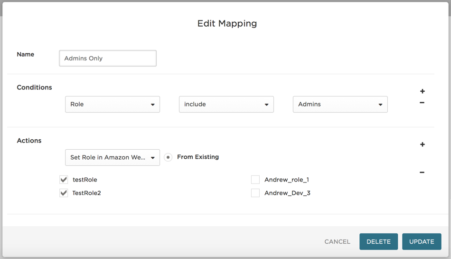Click the From Existing label
Viewport: 451px width, 259px height.
click(x=198, y=157)
